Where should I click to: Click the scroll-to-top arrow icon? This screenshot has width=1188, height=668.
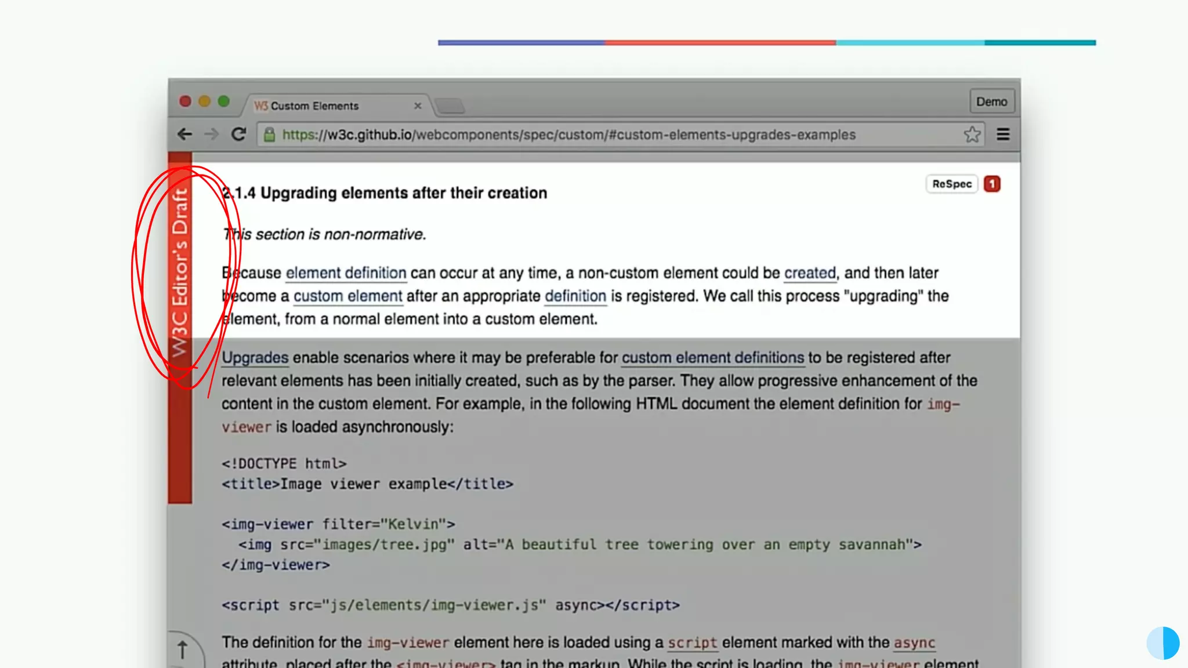coord(183,649)
